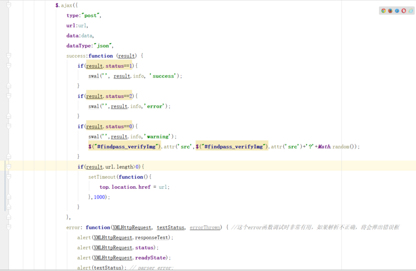Click the 'warning' string in swal call
Screen dimensions: 416x271
[159, 136]
